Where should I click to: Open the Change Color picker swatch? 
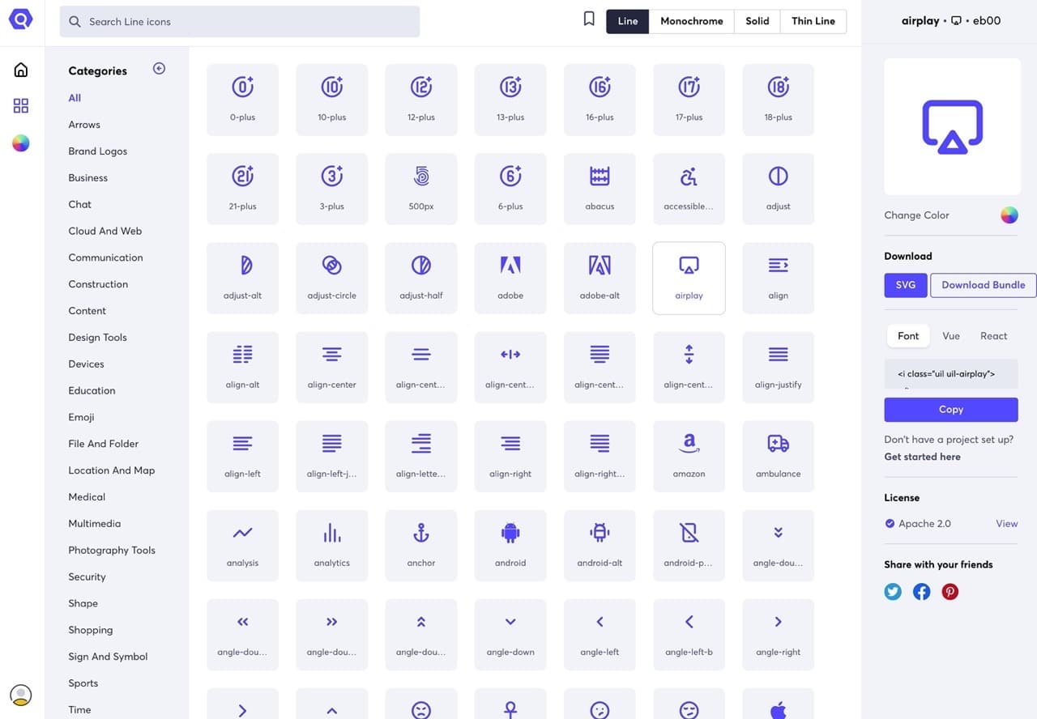[1009, 215]
